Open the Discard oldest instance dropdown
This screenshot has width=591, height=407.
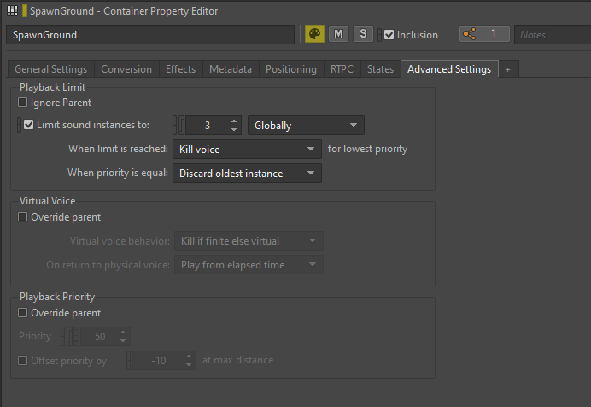(247, 173)
